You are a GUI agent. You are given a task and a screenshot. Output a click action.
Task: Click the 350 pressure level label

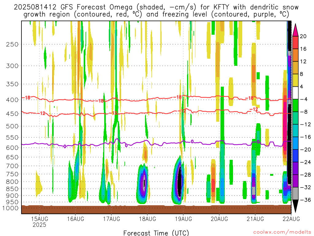click(x=12, y=84)
